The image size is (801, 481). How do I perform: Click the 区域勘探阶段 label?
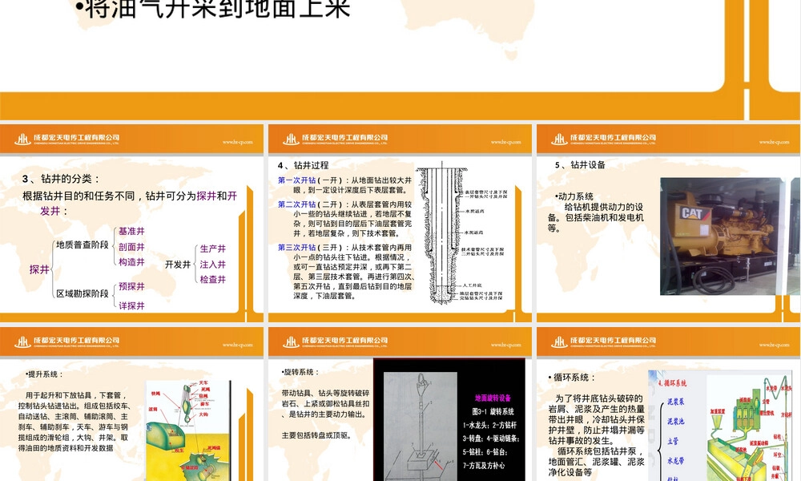[83, 293]
